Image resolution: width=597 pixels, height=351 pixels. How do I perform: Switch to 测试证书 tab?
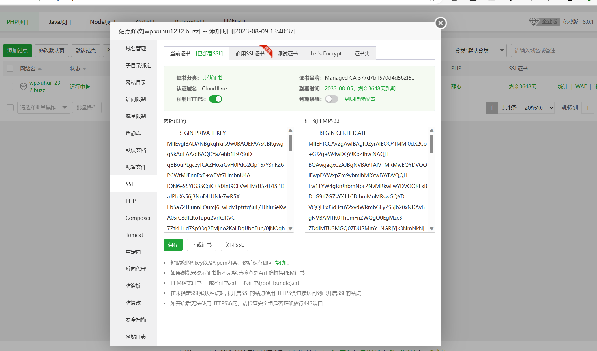pos(287,53)
